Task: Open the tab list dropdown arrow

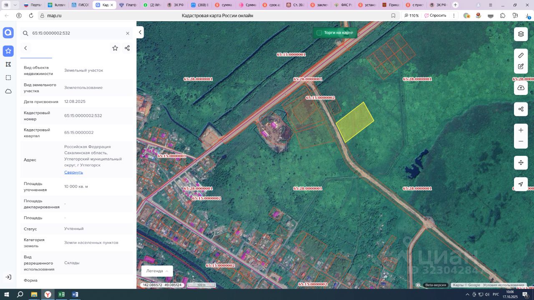Action: tap(15, 5)
